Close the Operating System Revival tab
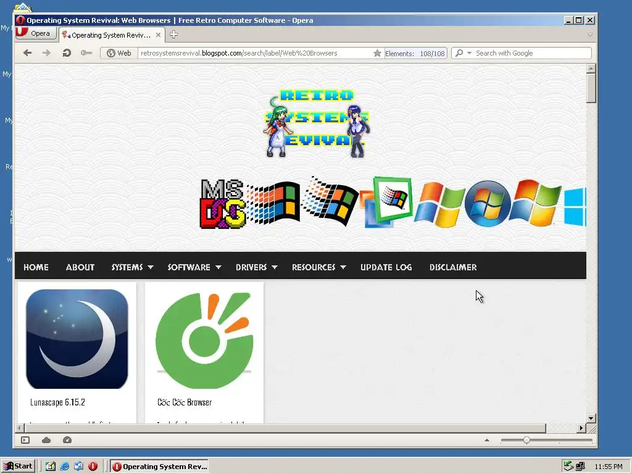 [x=159, y=35]
